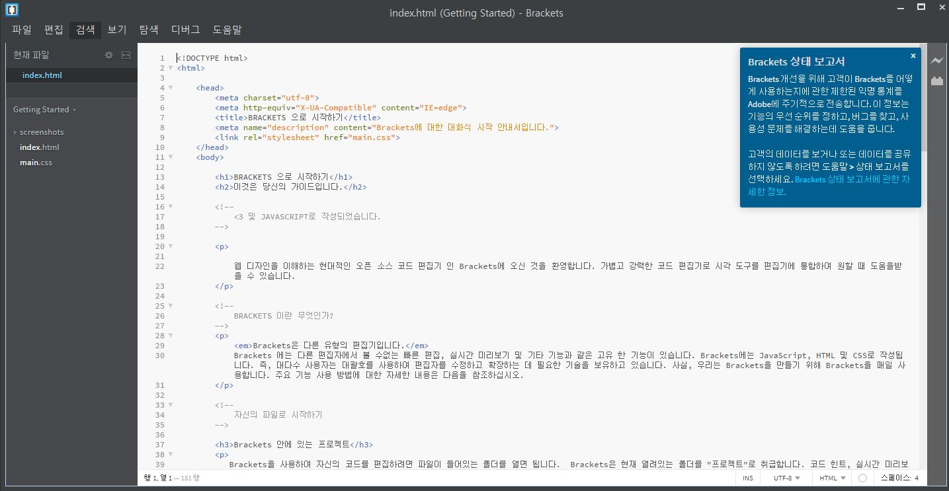949x491 pixels.
Task: Open the 도움말 menu
Action: point(227,30)
